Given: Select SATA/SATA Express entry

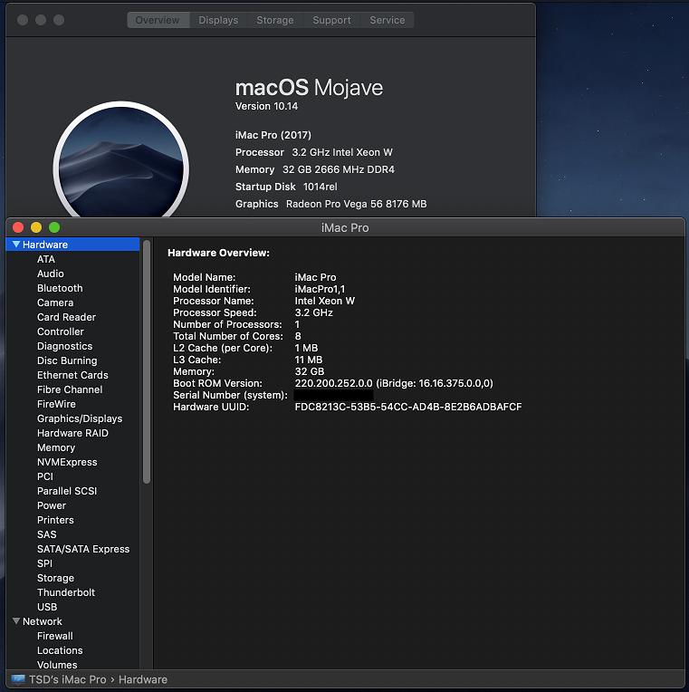Looking at the screenshot, I should [x=83, y=549].
